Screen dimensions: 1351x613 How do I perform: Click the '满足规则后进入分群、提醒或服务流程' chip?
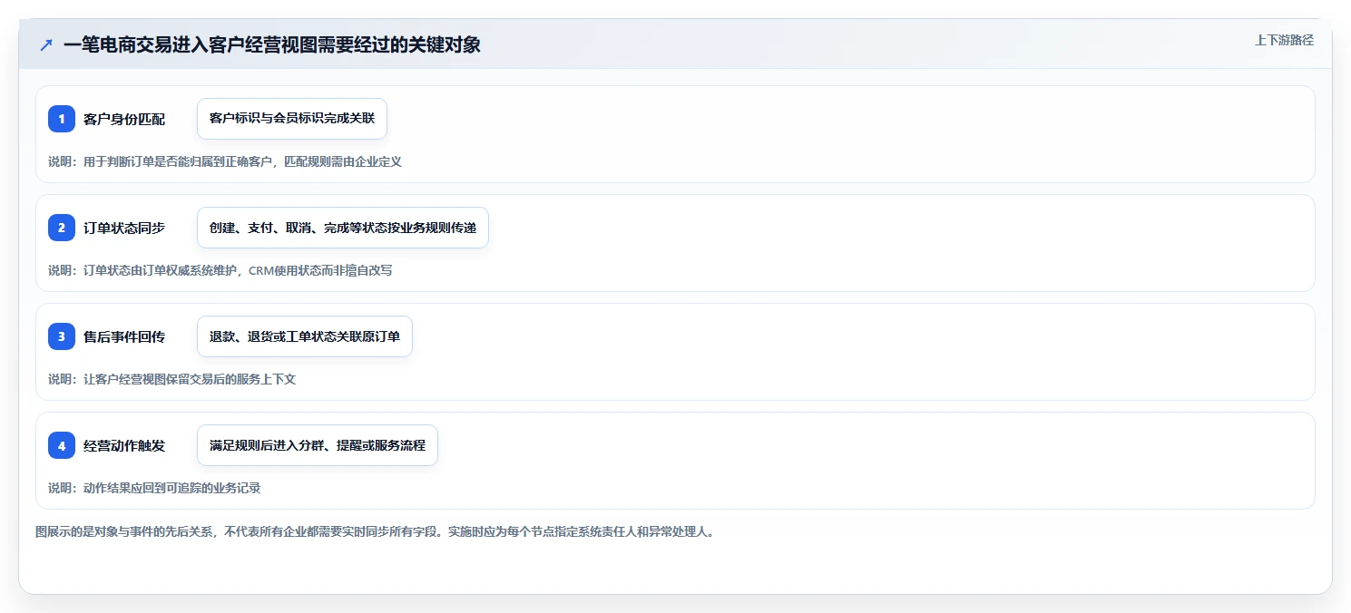coord(318,445)
